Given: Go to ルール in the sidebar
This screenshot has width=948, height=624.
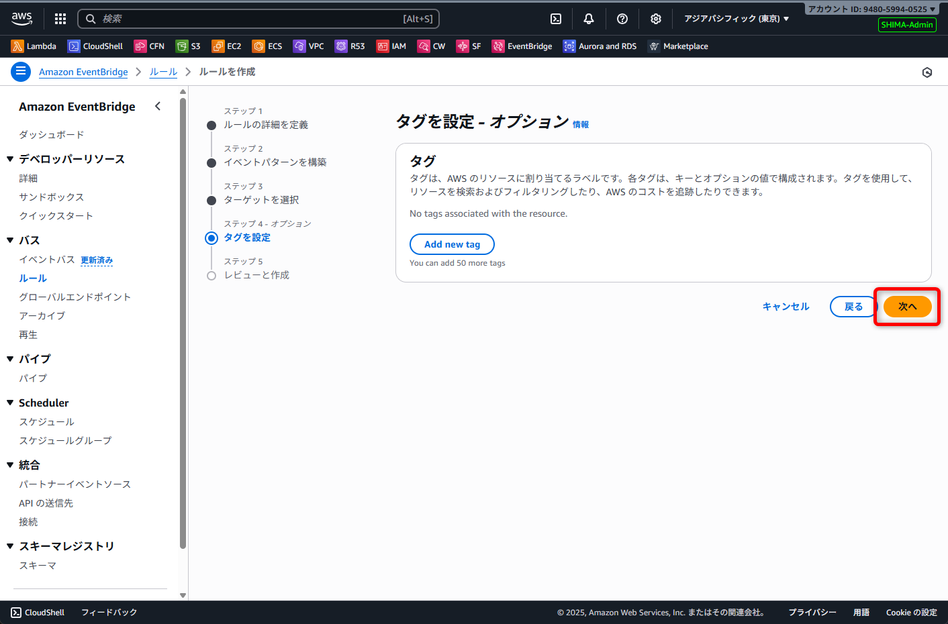Looking at the screenshot, I should (33, 278).
